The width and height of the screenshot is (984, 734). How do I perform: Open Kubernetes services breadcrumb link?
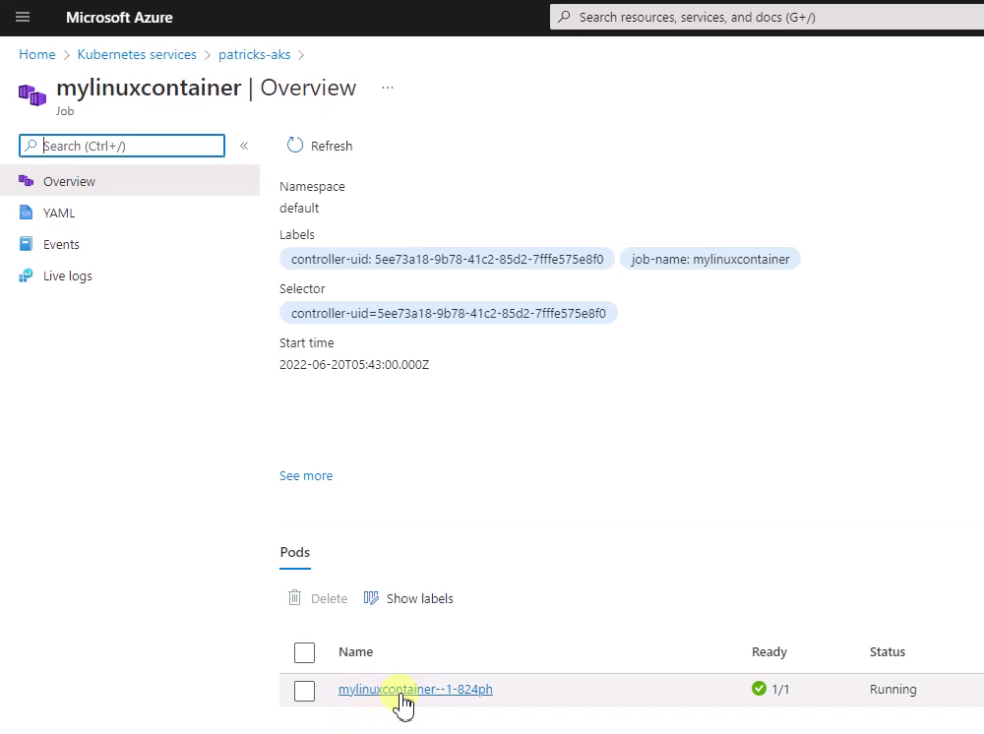point(137,54)
